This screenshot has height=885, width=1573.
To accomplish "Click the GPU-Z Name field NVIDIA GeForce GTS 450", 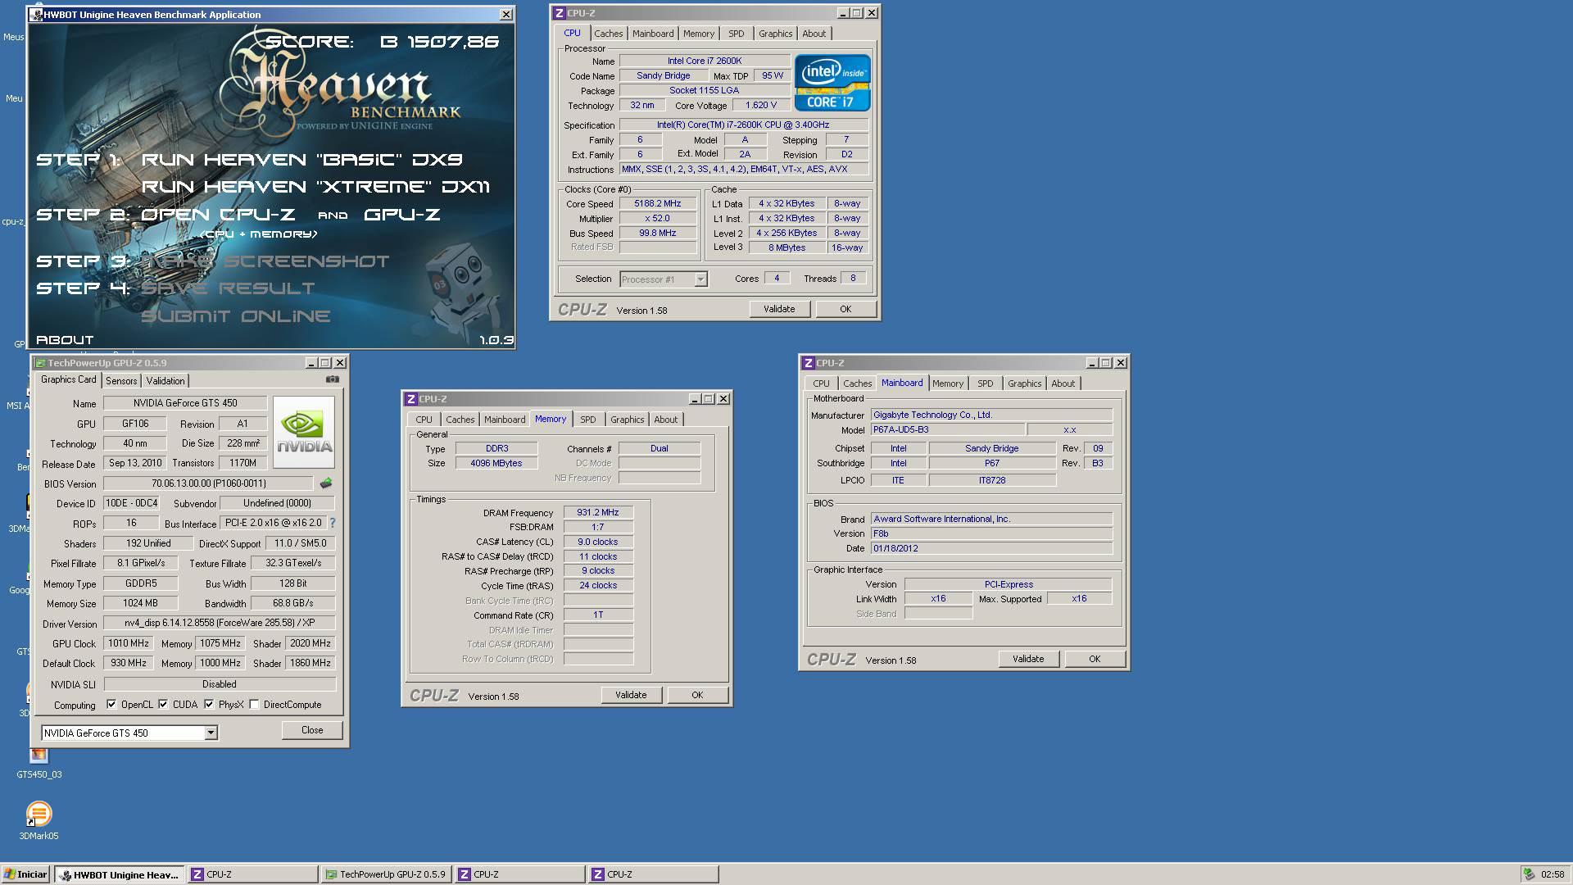I will click(x=185, y=403).
